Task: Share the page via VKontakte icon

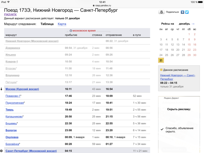Action: (x=183, y=12)
